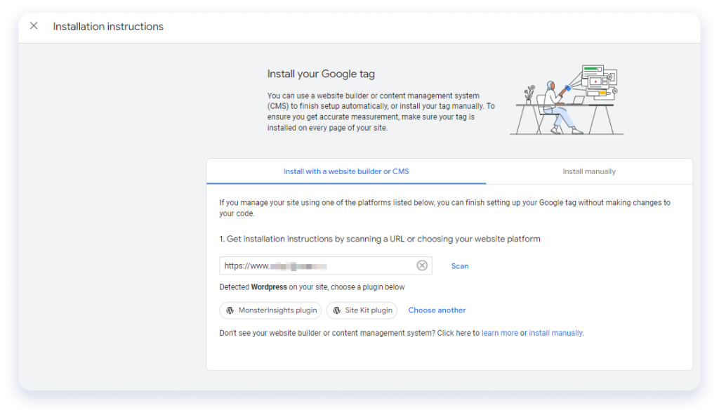Clear the URL field with the X icon
The height and width of the screenshot is (415, 719).
click(422, 265)
